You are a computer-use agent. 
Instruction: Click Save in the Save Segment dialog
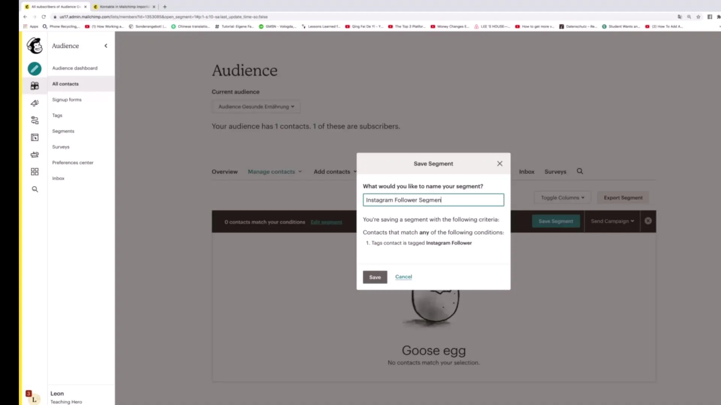coord(375,277)
